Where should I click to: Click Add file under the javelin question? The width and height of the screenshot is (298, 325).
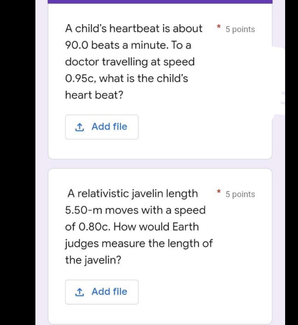101,292
